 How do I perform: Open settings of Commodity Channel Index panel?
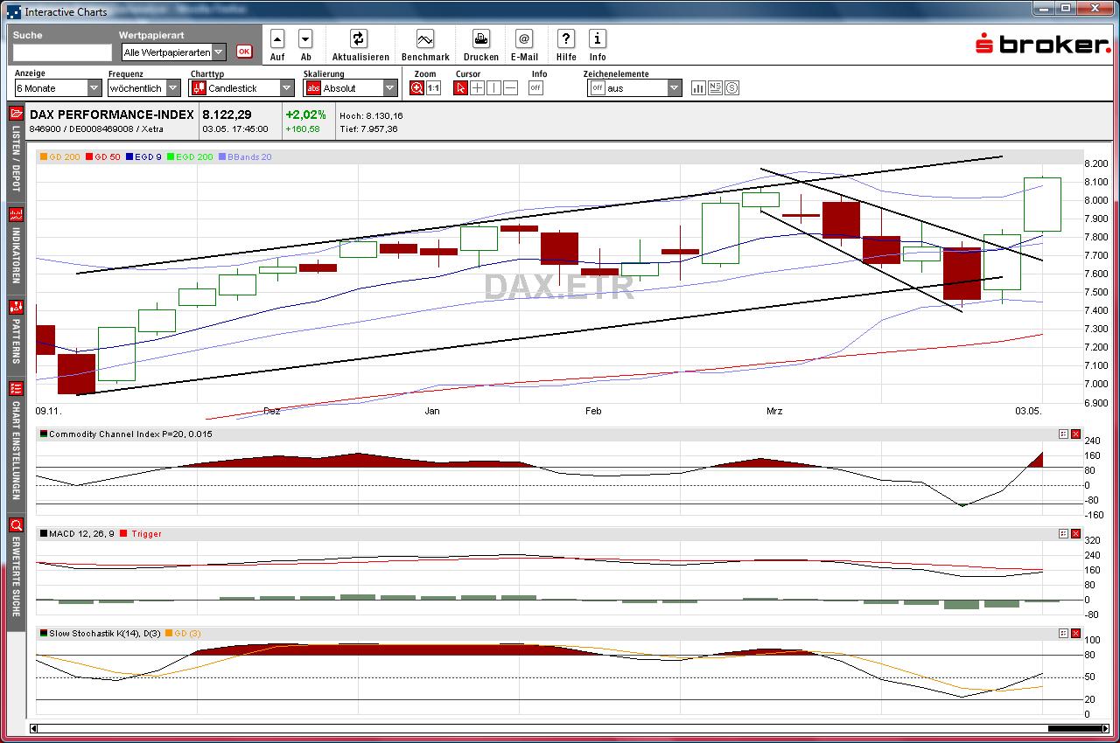[x=1063, y=434]
